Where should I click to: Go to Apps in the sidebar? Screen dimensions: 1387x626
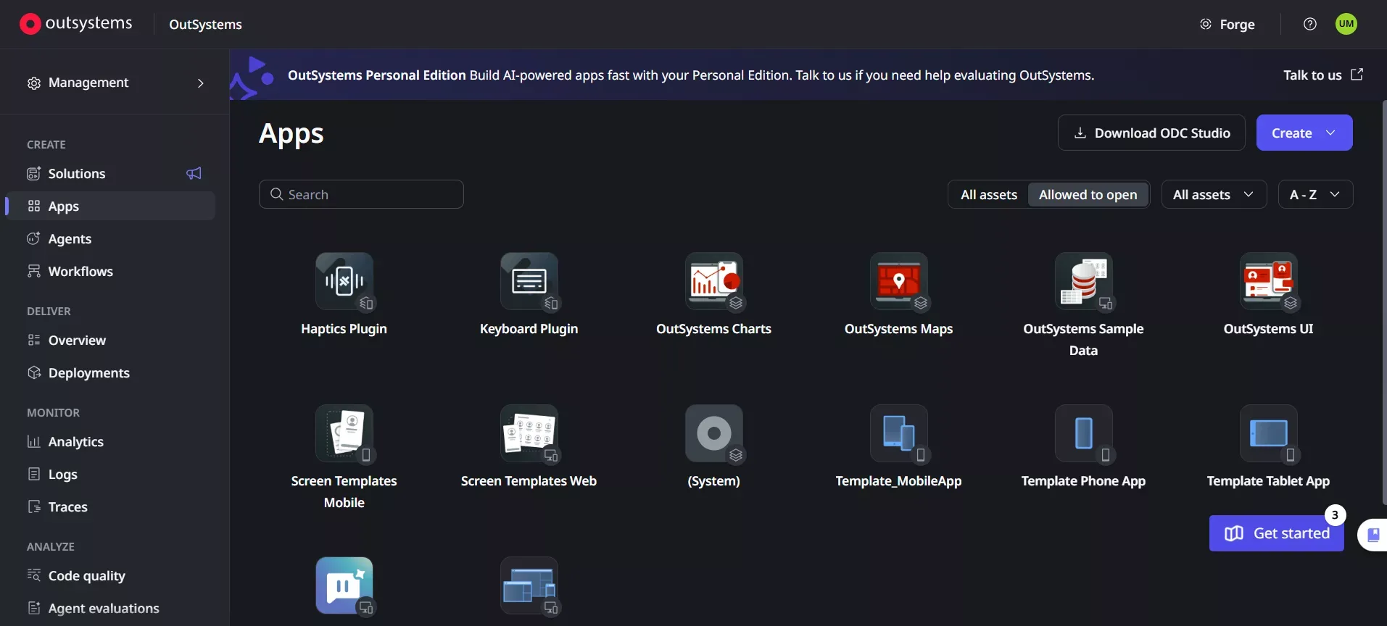click(110, 206)
